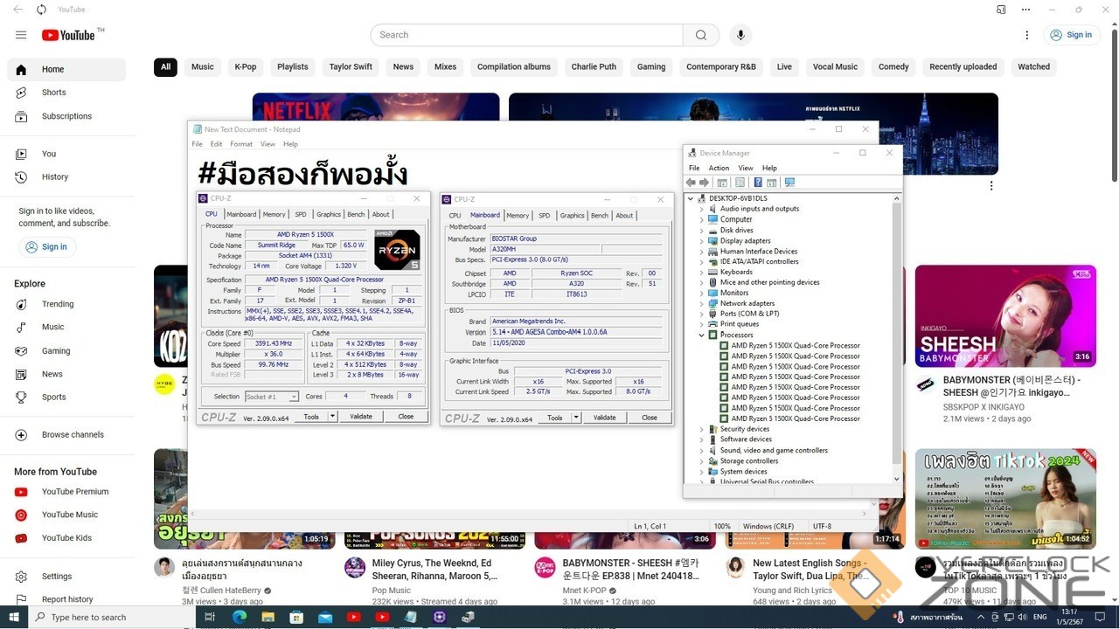1119x629 pixels.
Task: Open Microsoft Store from the taskbar
Action: (x=297, y=617)
